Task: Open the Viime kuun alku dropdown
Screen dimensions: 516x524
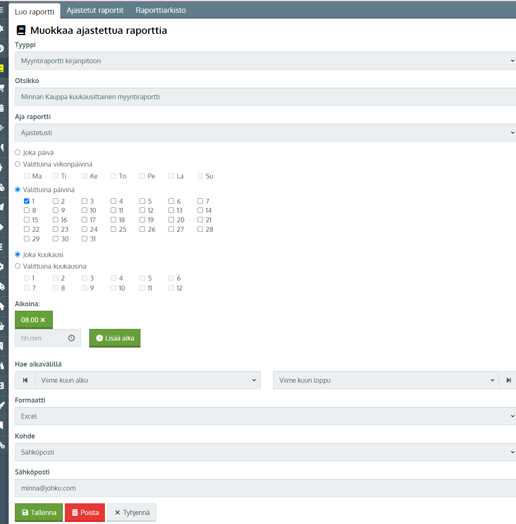Action: point(148,380)
